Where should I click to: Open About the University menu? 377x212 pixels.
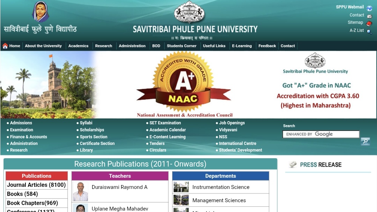tap(43, 46)
